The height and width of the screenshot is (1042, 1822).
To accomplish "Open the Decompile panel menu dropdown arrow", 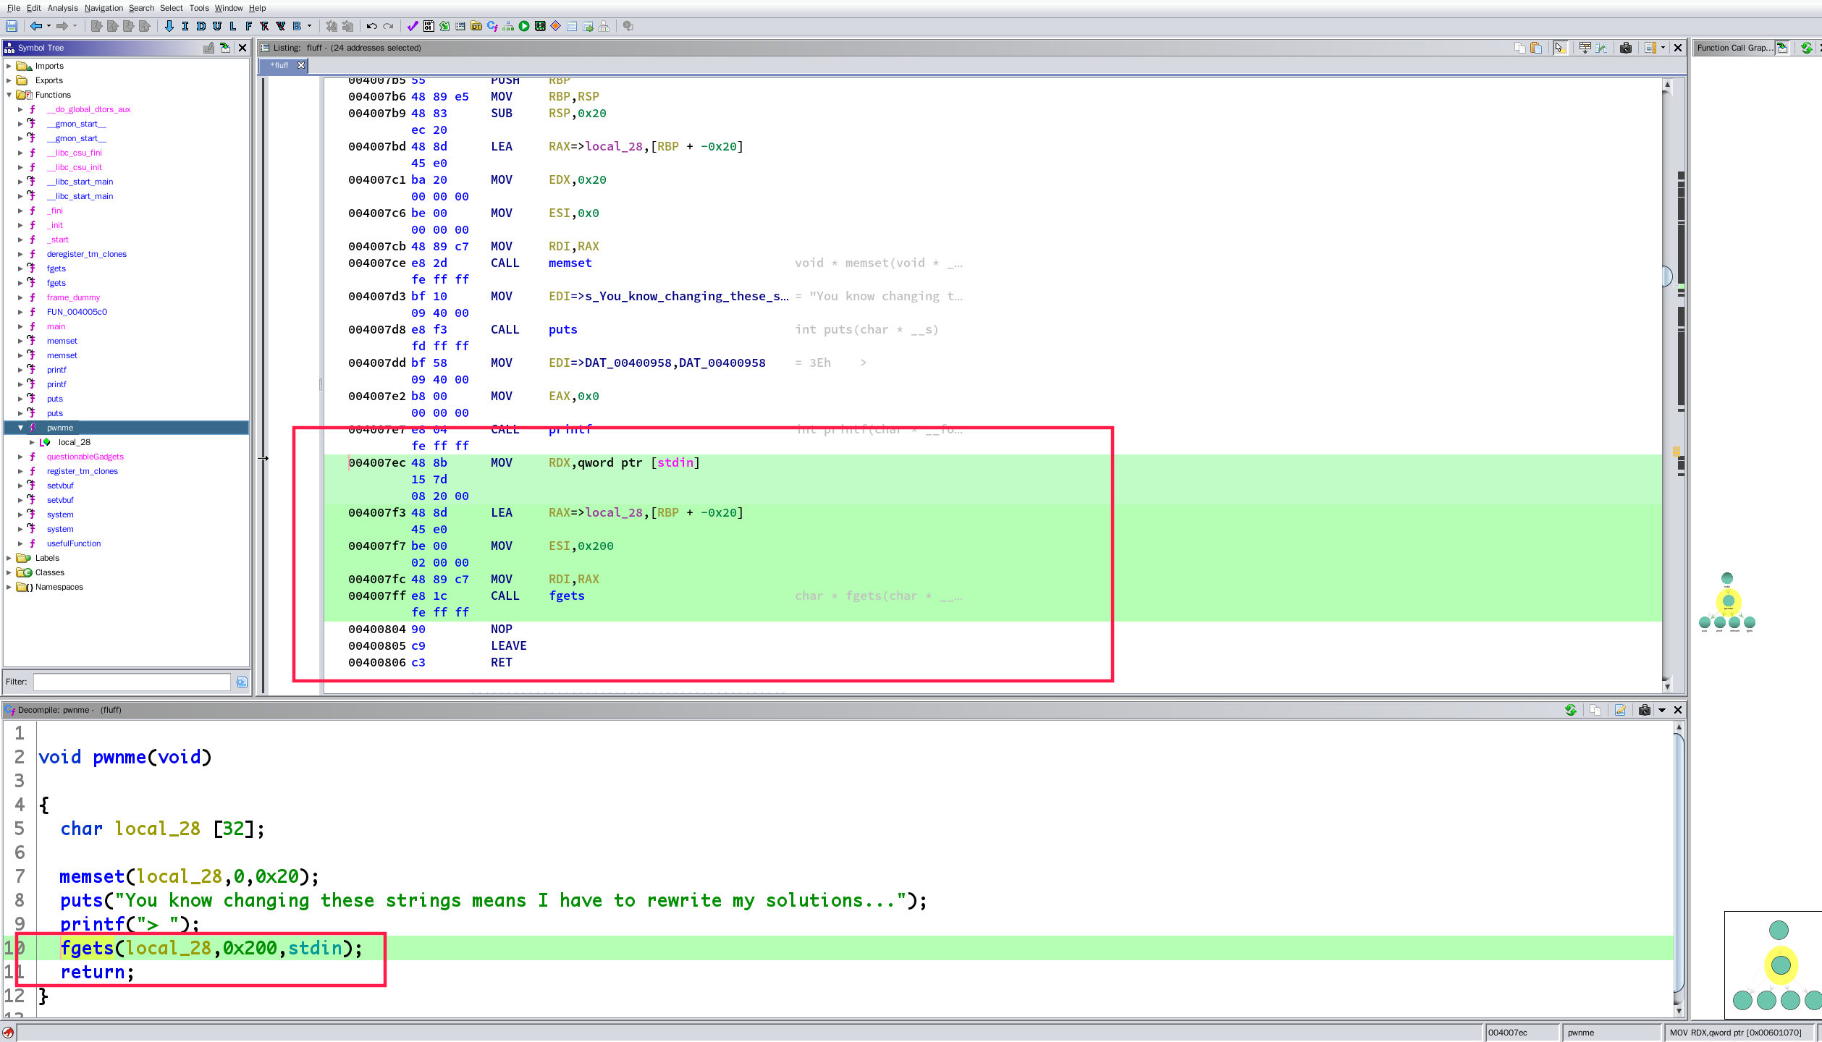I will pyautogui.click(x=1662, y=710).
